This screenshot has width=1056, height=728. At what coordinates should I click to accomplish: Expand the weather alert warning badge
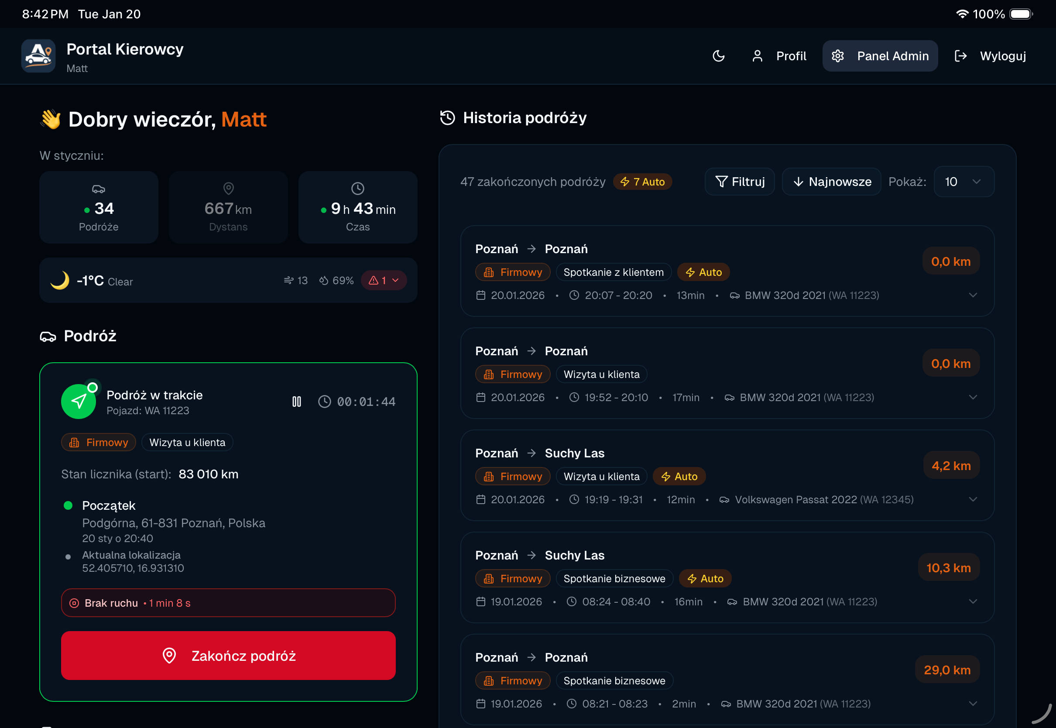pos(384,281)
